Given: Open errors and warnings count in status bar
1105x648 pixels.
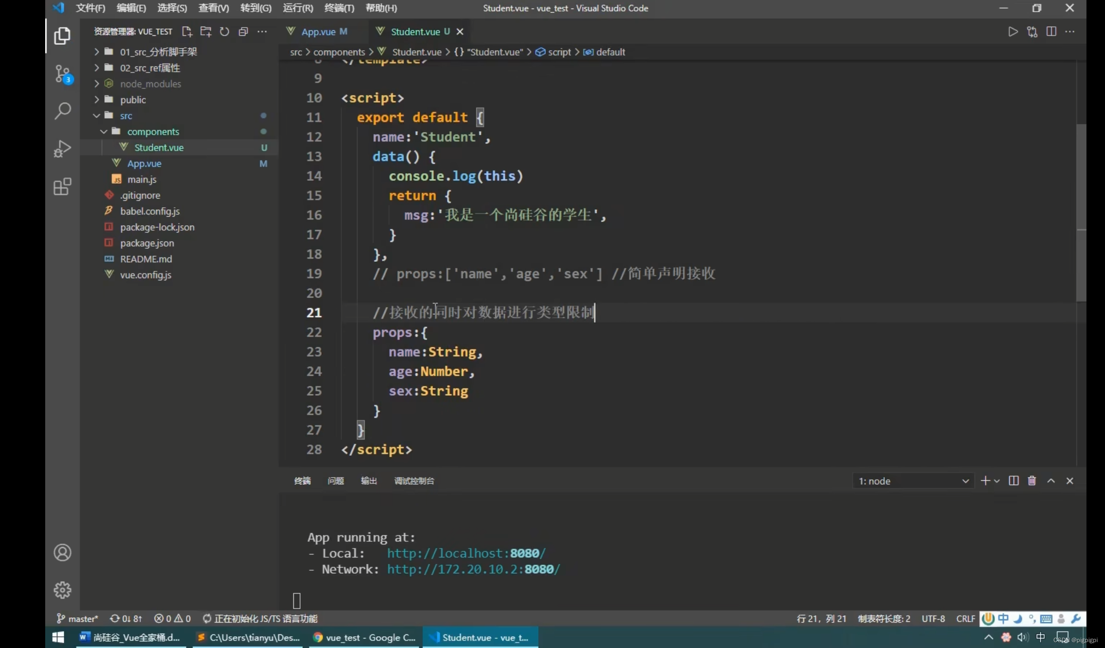Looking at the screenshot, I should [x=172, y=618].
